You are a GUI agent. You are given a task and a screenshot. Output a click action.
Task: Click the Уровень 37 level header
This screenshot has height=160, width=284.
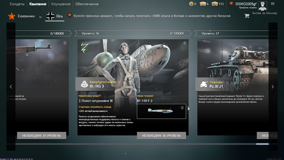point(210,33)
